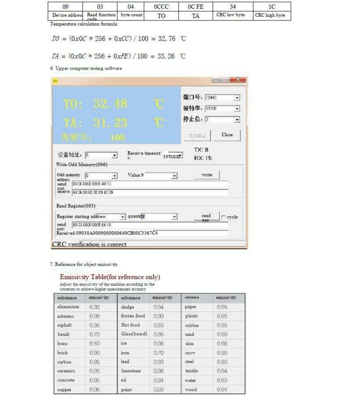Click the read register send out field
This screenshot has width=338, height=400.
[150, 225]
